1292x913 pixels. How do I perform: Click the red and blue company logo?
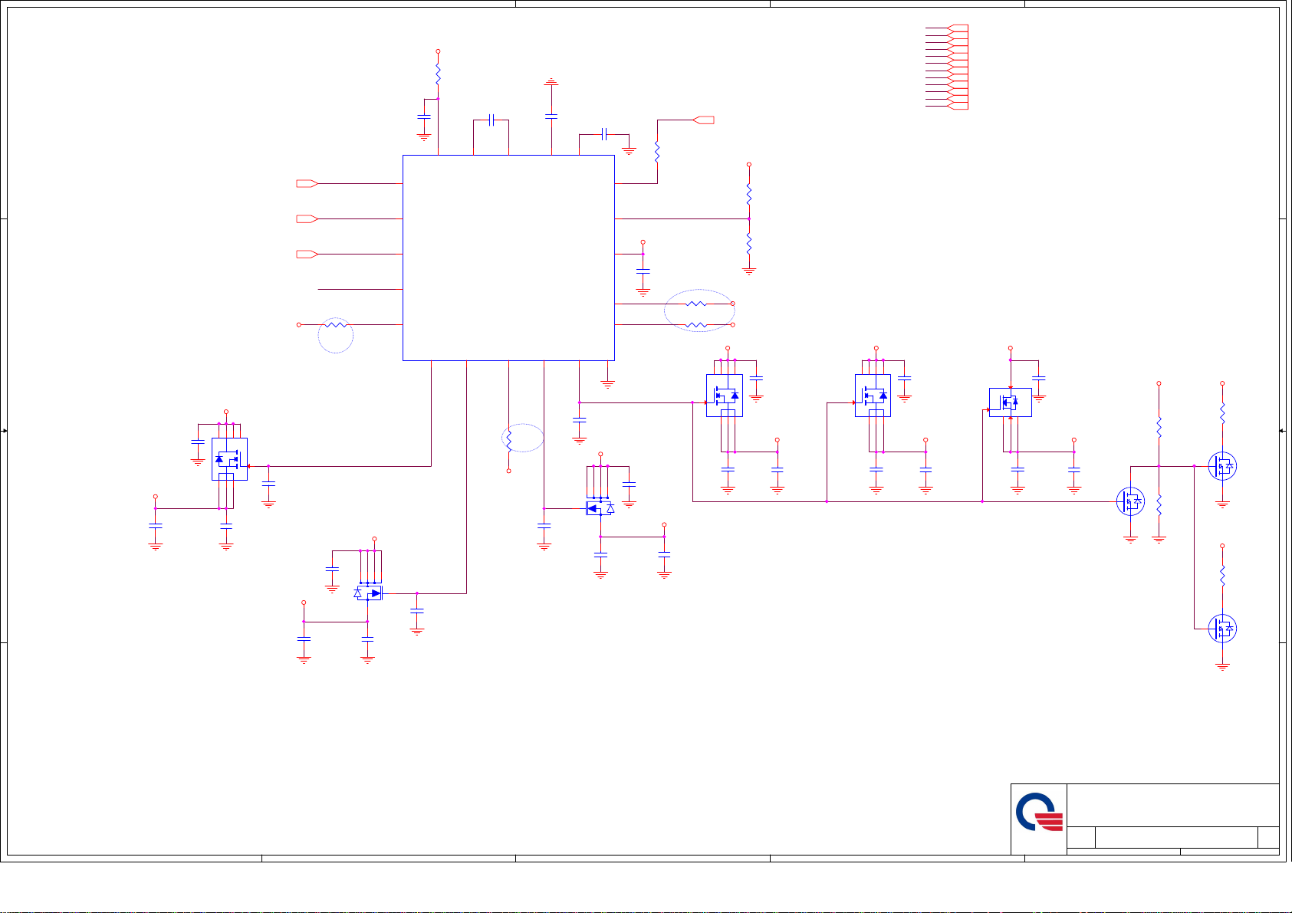[1040, 813]
